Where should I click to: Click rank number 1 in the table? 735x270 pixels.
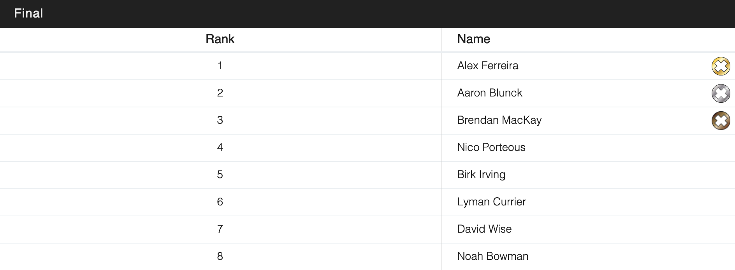(x=220, y=66)
